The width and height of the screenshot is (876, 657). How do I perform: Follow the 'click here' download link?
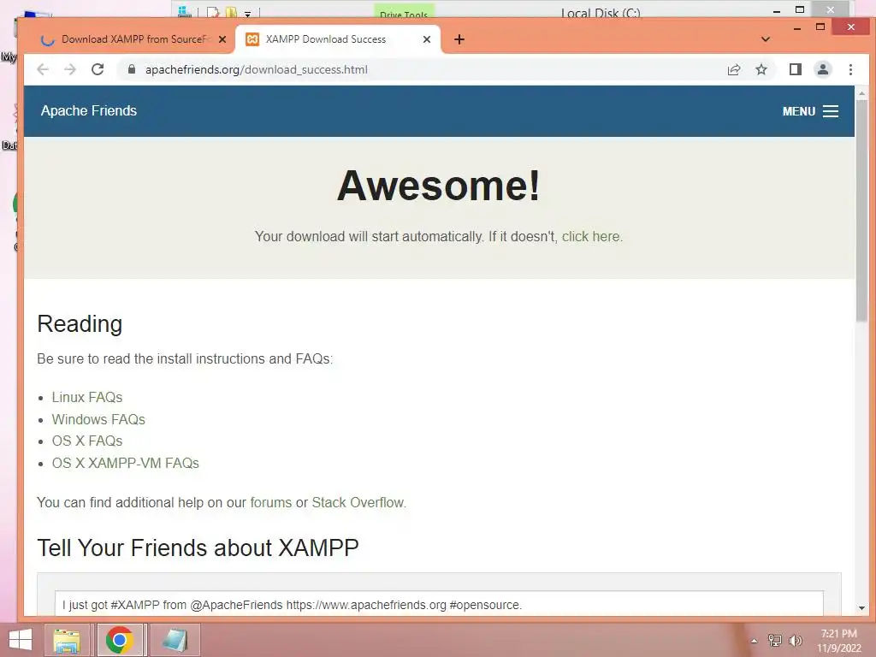click(x=590, y=236)
